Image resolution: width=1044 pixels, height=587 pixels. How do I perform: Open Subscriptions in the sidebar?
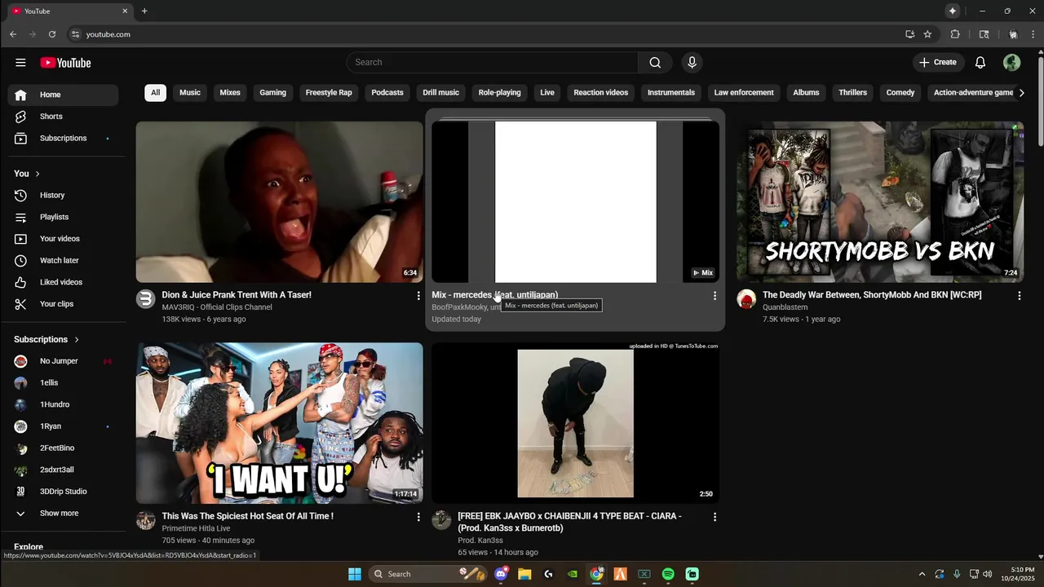point(63,139)
